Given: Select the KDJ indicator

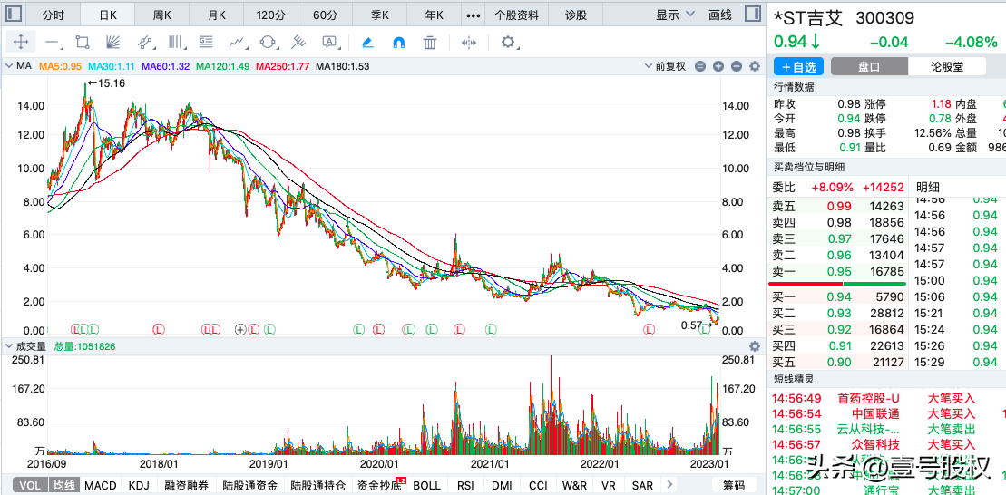Looking at the screenshot, I should (139, 485).
